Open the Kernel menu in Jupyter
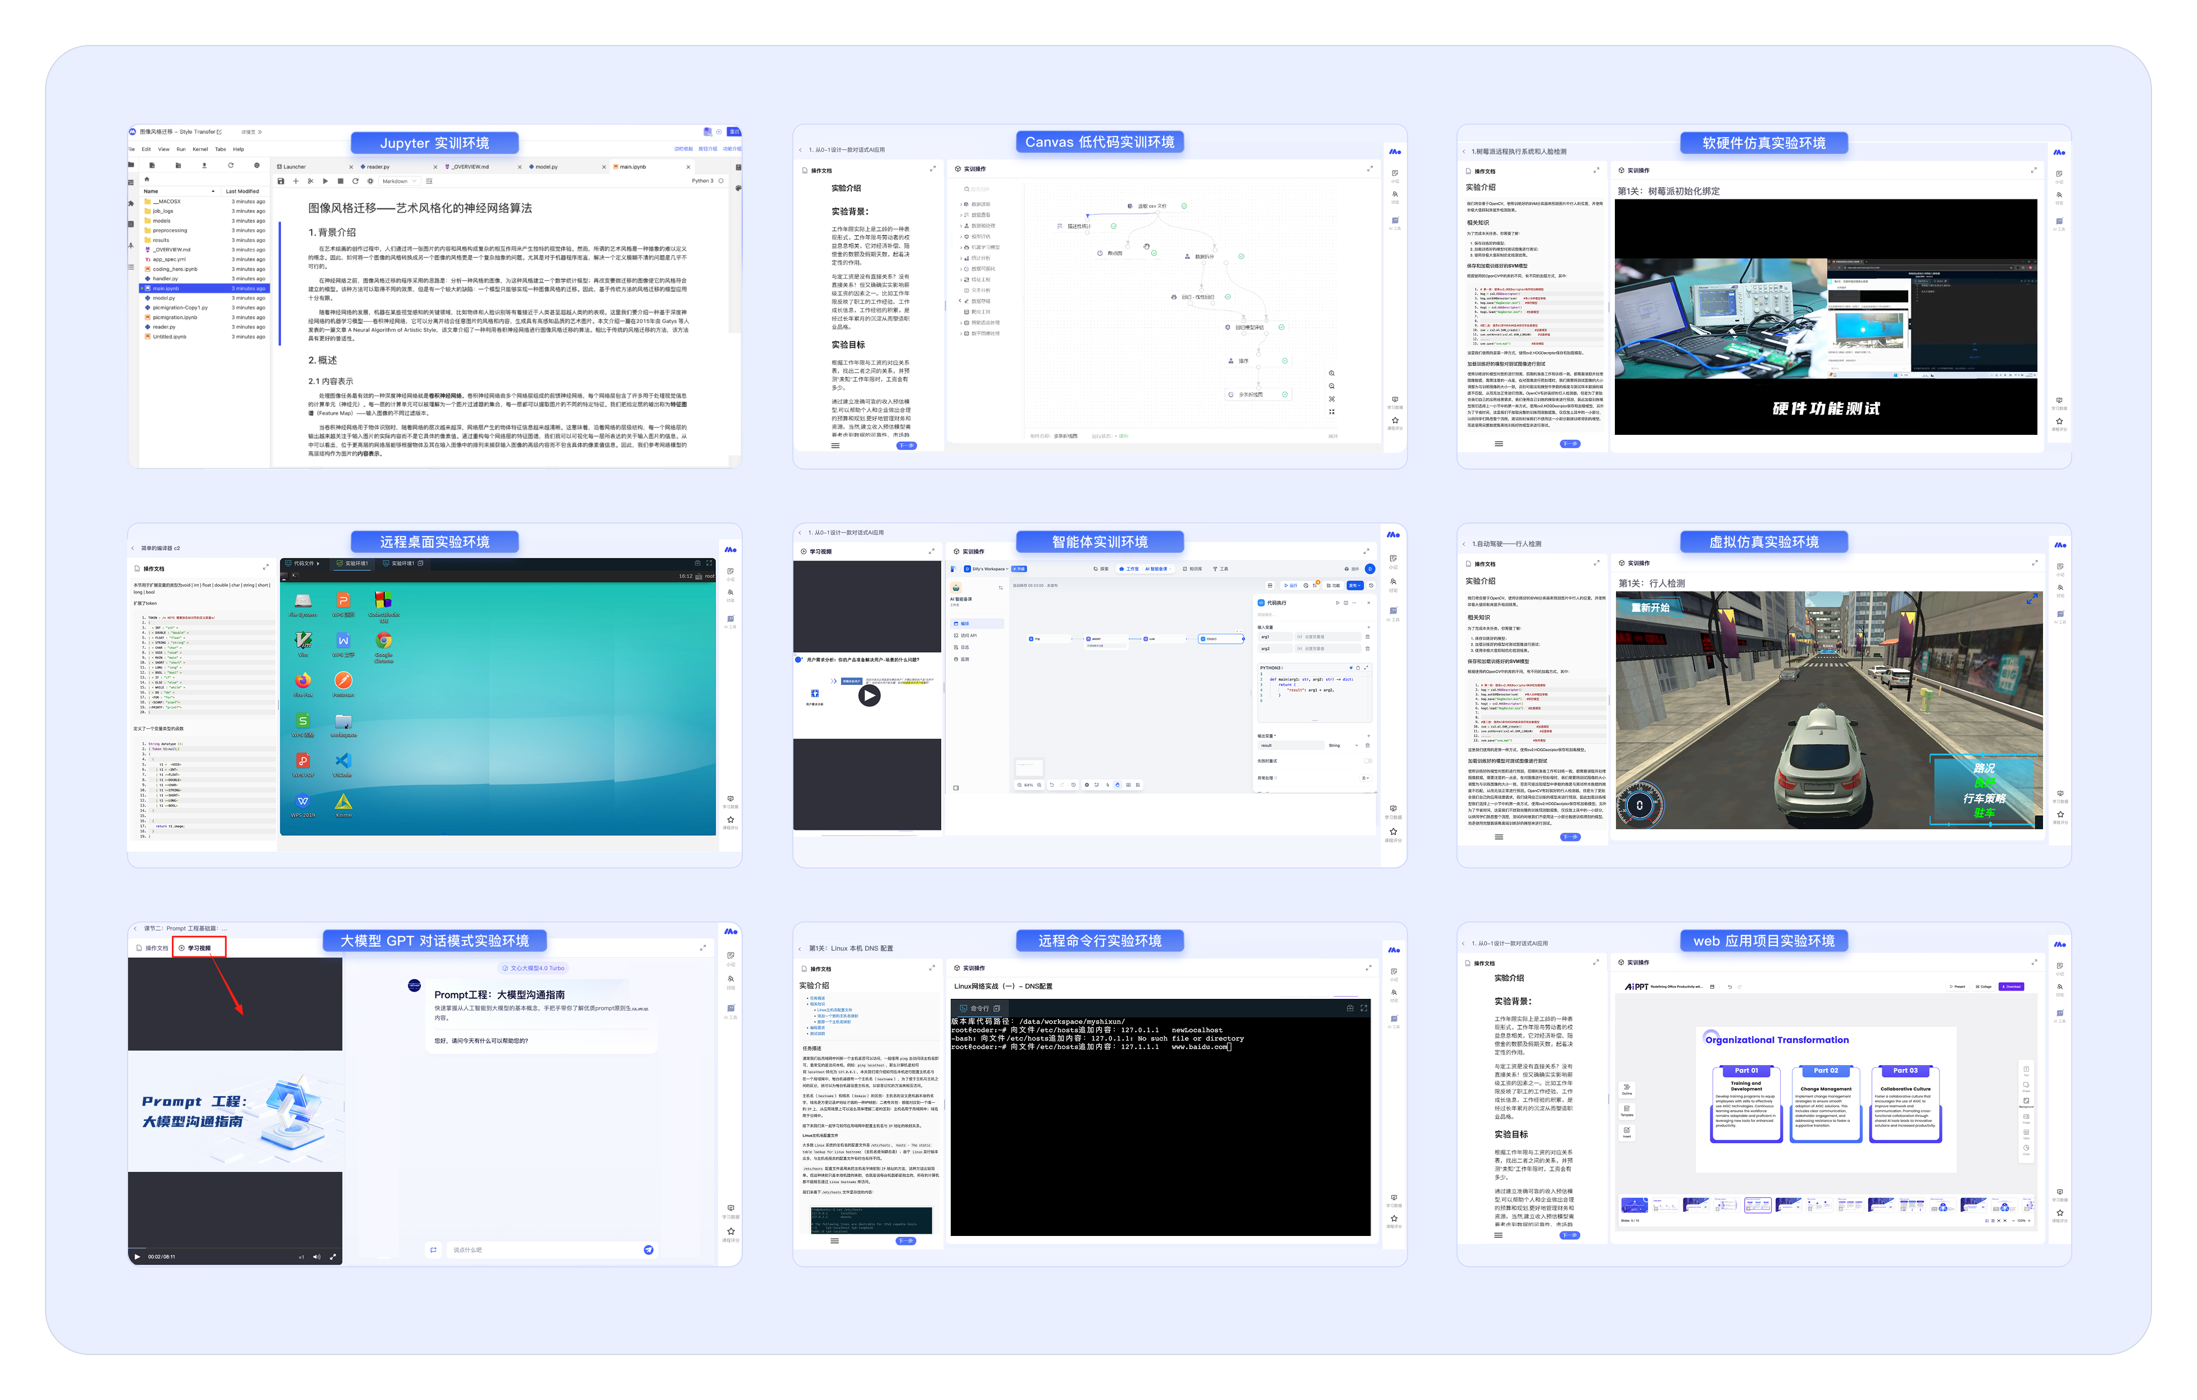Image resolution: width=2197 pixels, height=1400 pixels. point(200,149)
